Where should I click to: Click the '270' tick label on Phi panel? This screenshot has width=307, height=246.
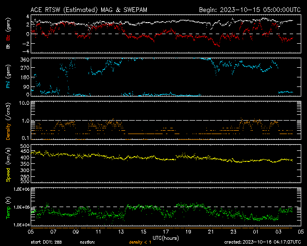[x=25, y=68]
